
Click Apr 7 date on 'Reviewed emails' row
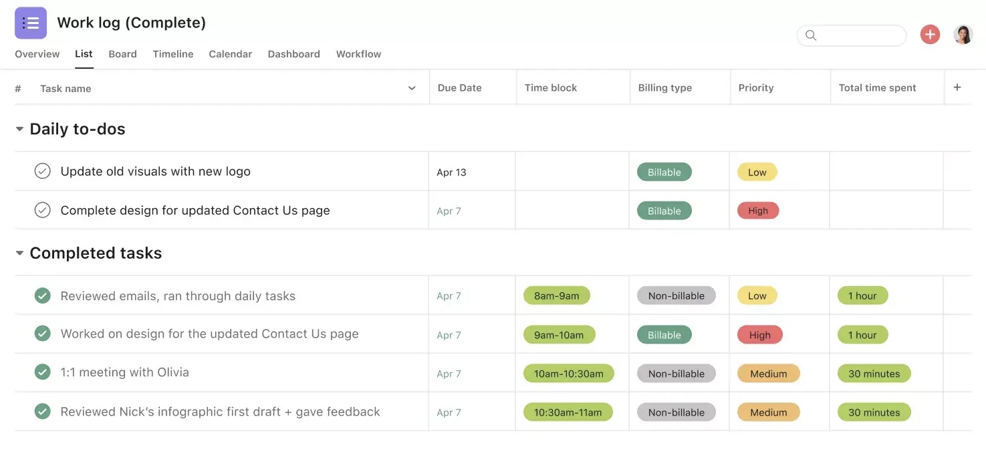tap(449, 296)
